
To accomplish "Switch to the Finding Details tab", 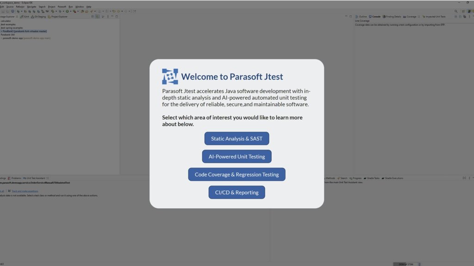I will (x=392, y=17).
